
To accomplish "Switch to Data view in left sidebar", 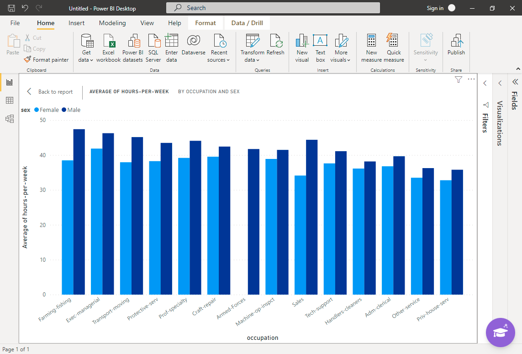I will click(x=10, y=100).
